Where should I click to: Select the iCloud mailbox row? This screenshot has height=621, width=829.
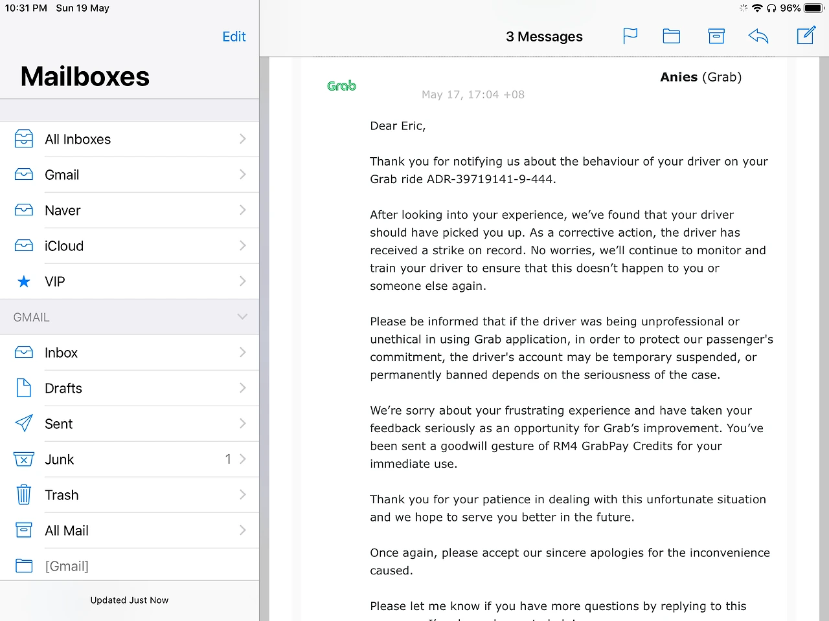point(130,246)
